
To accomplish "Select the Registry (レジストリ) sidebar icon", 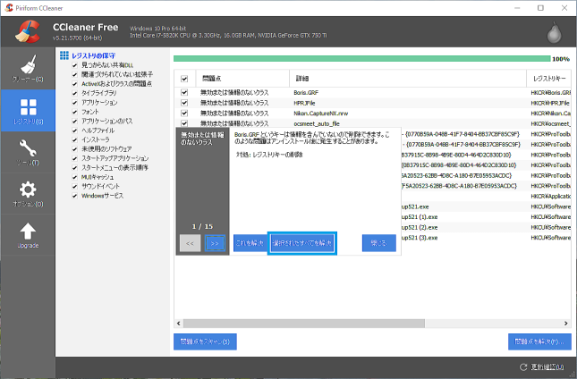I will click(27, 110).
